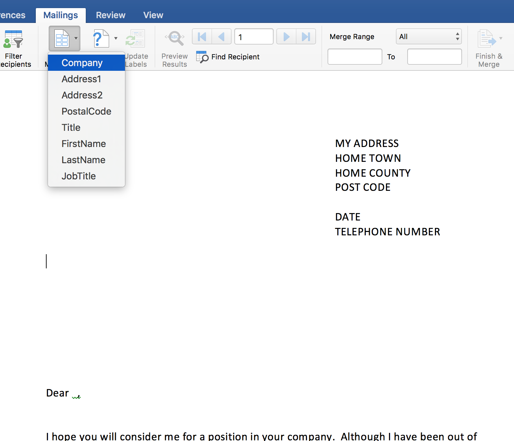Insert the FirstName merge field
The image size is (514, 441).
pos(83,144)
